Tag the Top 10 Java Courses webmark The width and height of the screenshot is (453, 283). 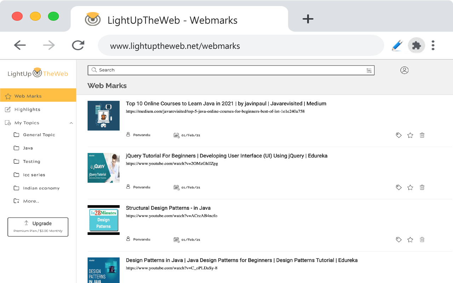[x=398, y=135]
